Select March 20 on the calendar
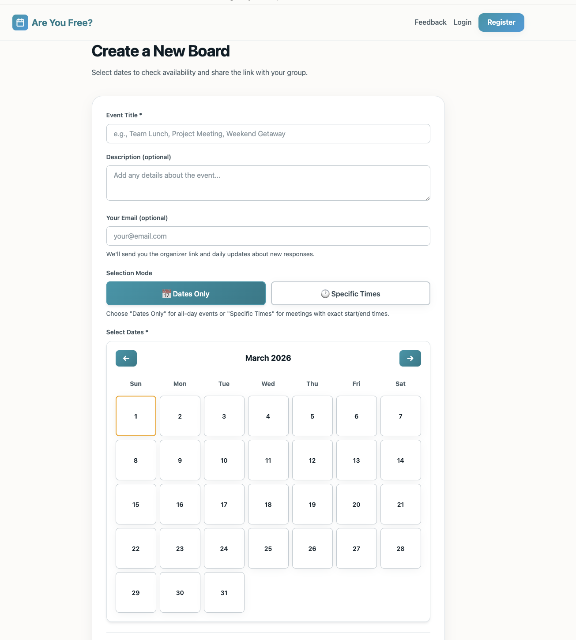This screenshot has height=640, width=576. click(x=356, y=504)
